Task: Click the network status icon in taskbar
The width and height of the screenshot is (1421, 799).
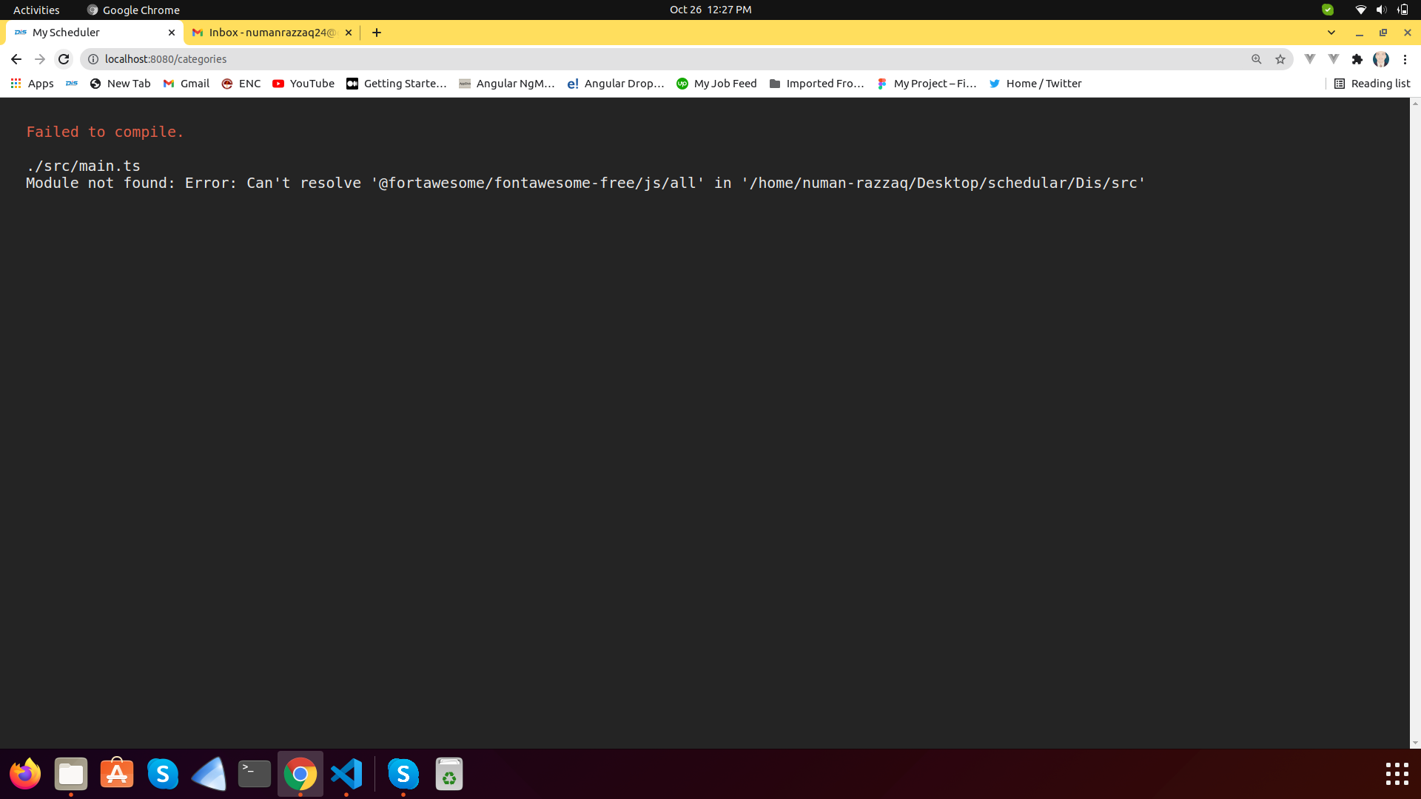Action: [1363, 10]
